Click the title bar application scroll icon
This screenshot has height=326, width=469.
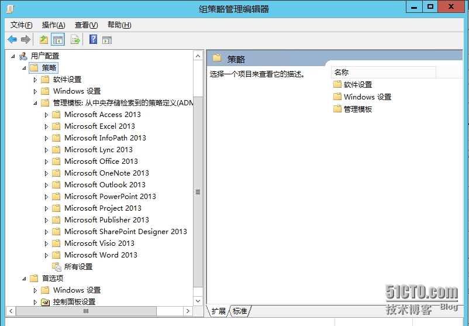coord(10,9)
